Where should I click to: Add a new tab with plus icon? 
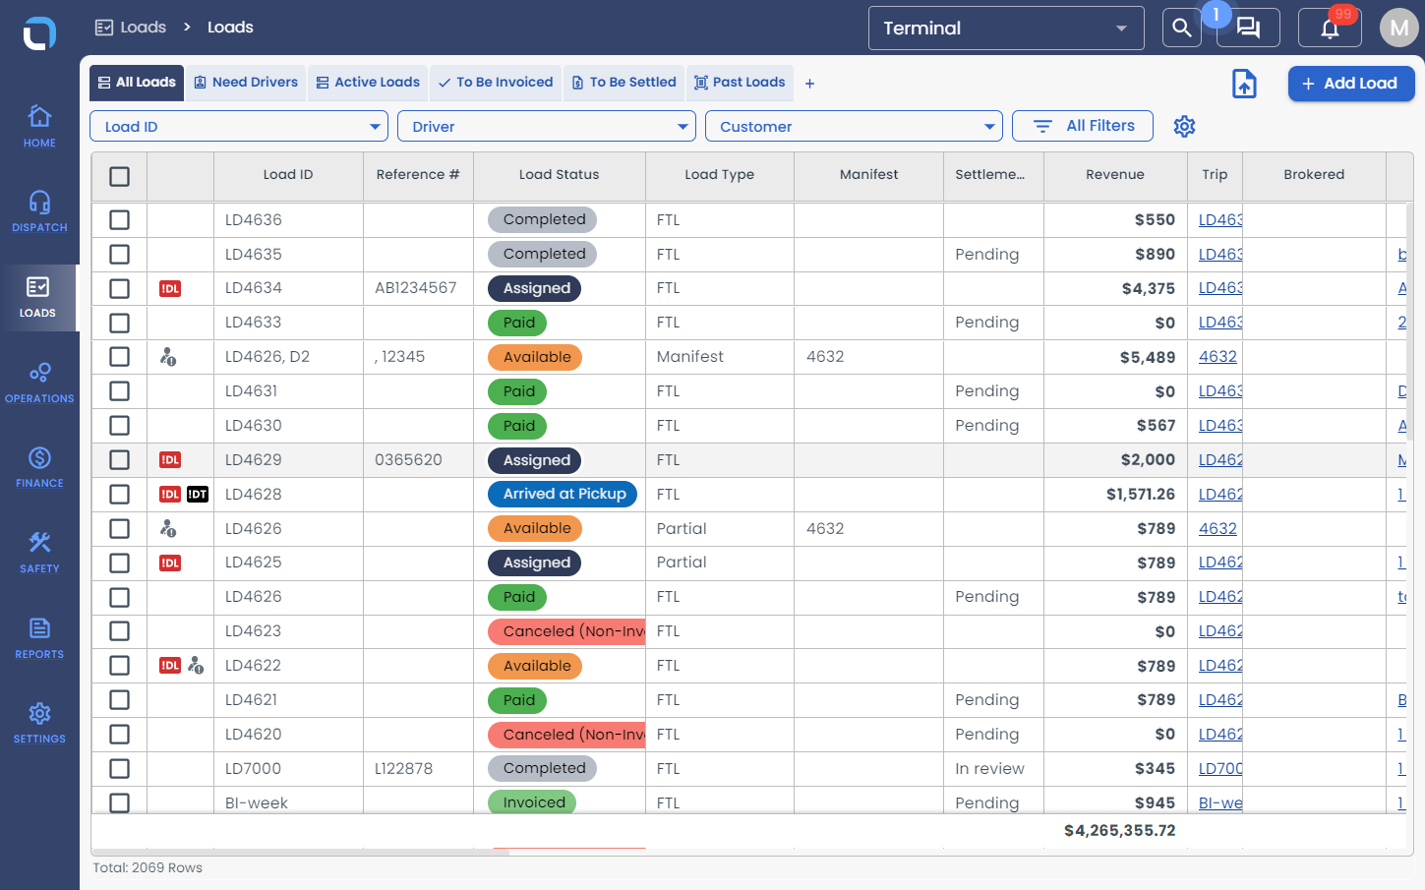pyautogui.click(x=809, y=84)
